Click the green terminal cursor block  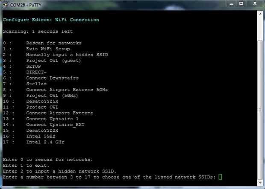(220, 177)
